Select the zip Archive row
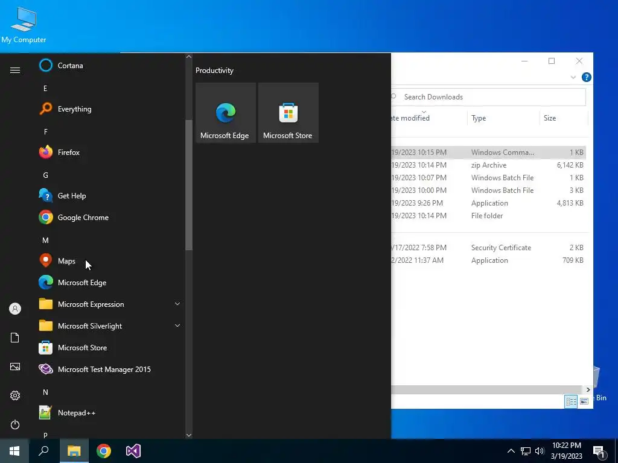This screenshot has width=618, height=463. point(488,165)
